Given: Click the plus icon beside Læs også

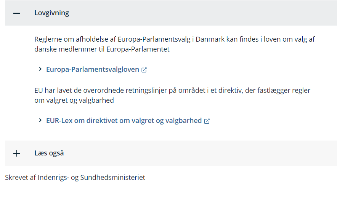Looking at the screenshot, I should (x=16, y=154).
